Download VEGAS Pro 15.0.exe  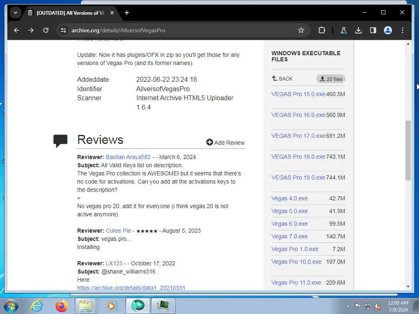coord(298,94)
